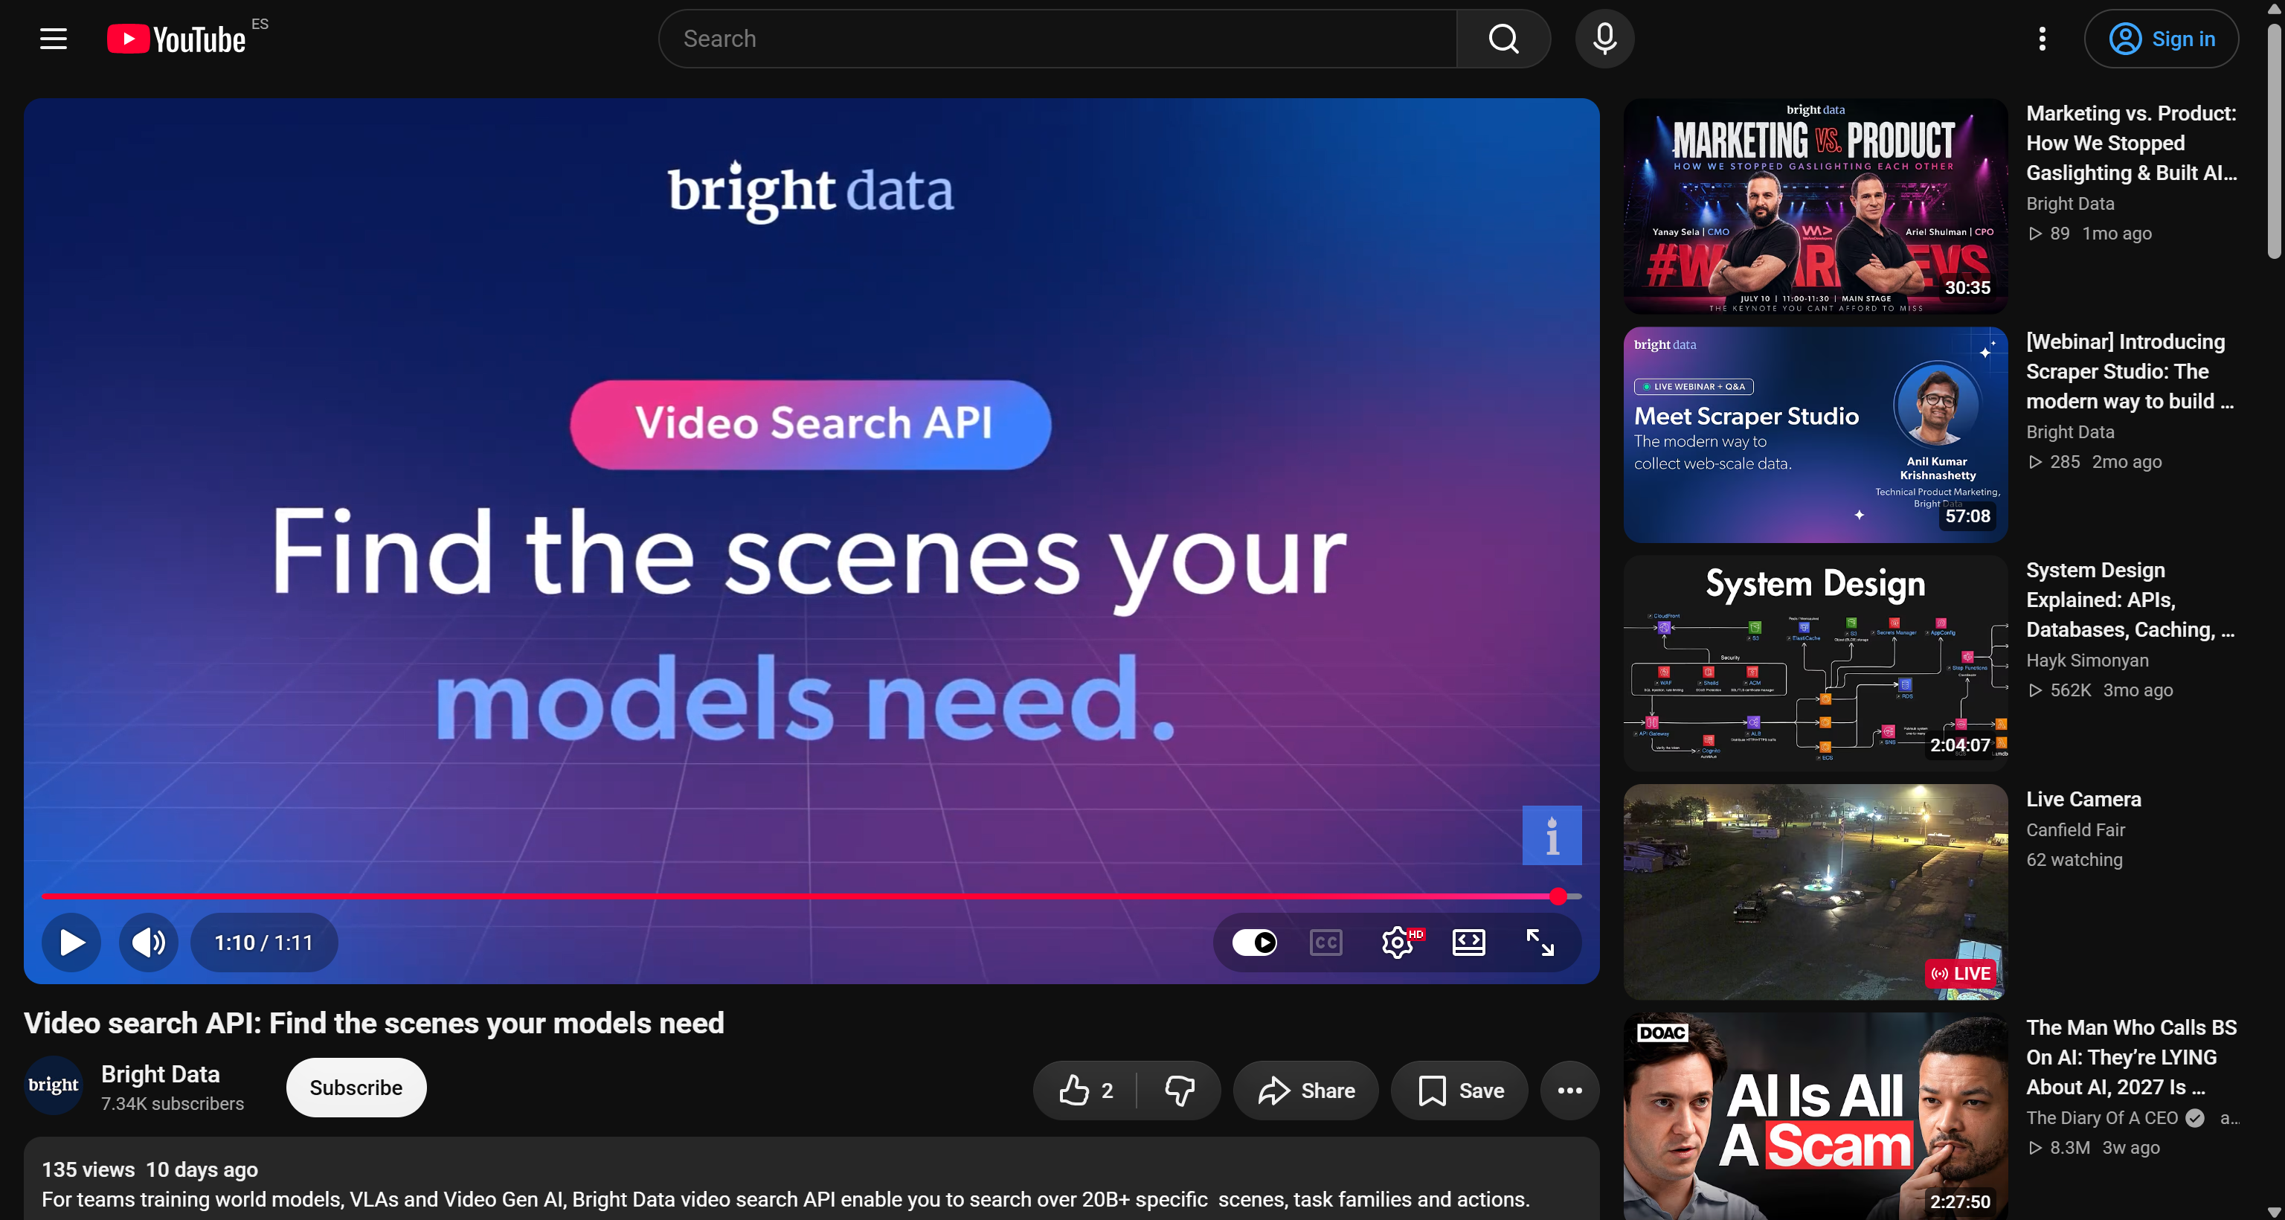Open 'The Man Who Calls BS' title
The width and height of the screenshot is (2285, 1220).
(2132, 1057)
